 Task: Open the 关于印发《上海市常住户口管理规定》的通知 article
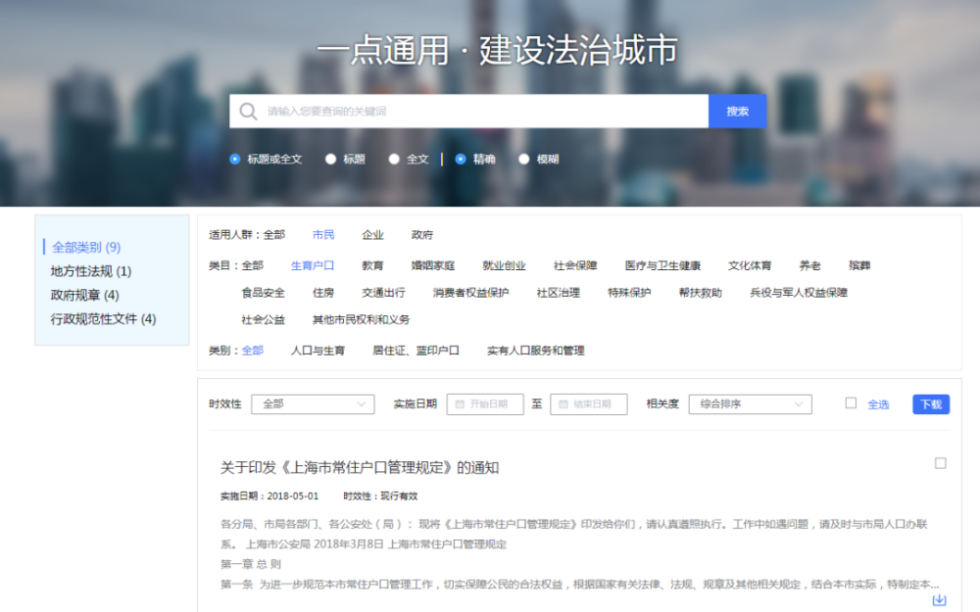click(x=360, y=468)
